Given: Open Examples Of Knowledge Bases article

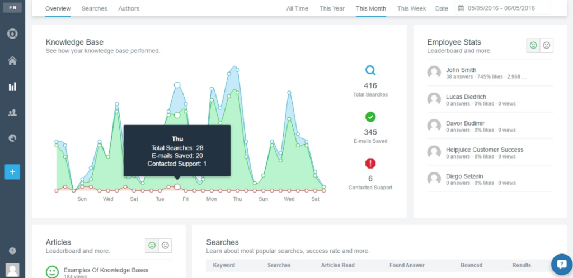Looking at the screenshot, I should click(106, 270).
